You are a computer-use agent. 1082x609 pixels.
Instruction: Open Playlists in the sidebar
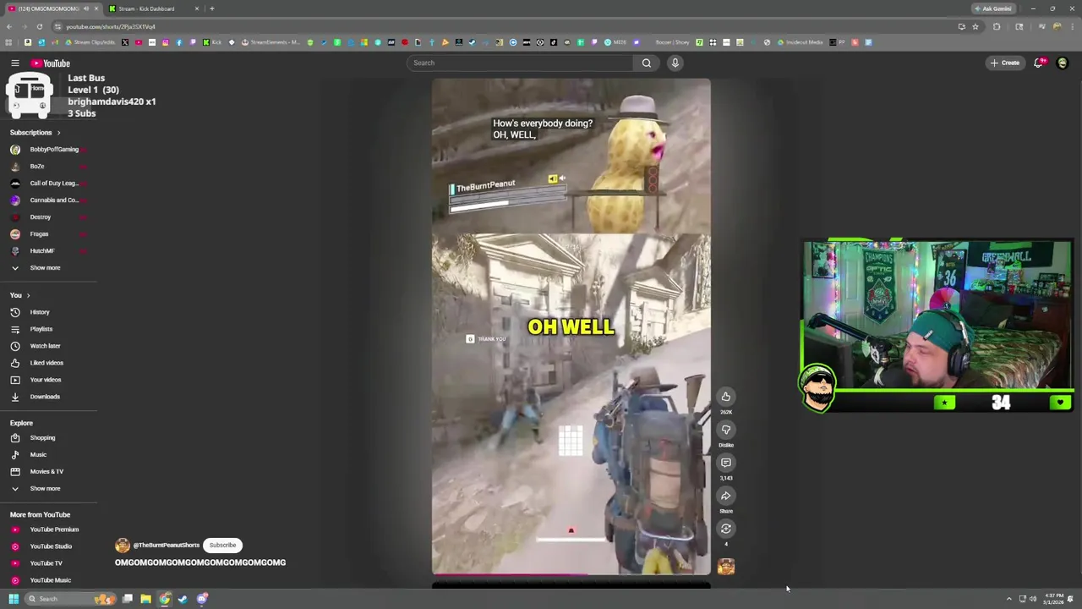(x=41, y=329)
